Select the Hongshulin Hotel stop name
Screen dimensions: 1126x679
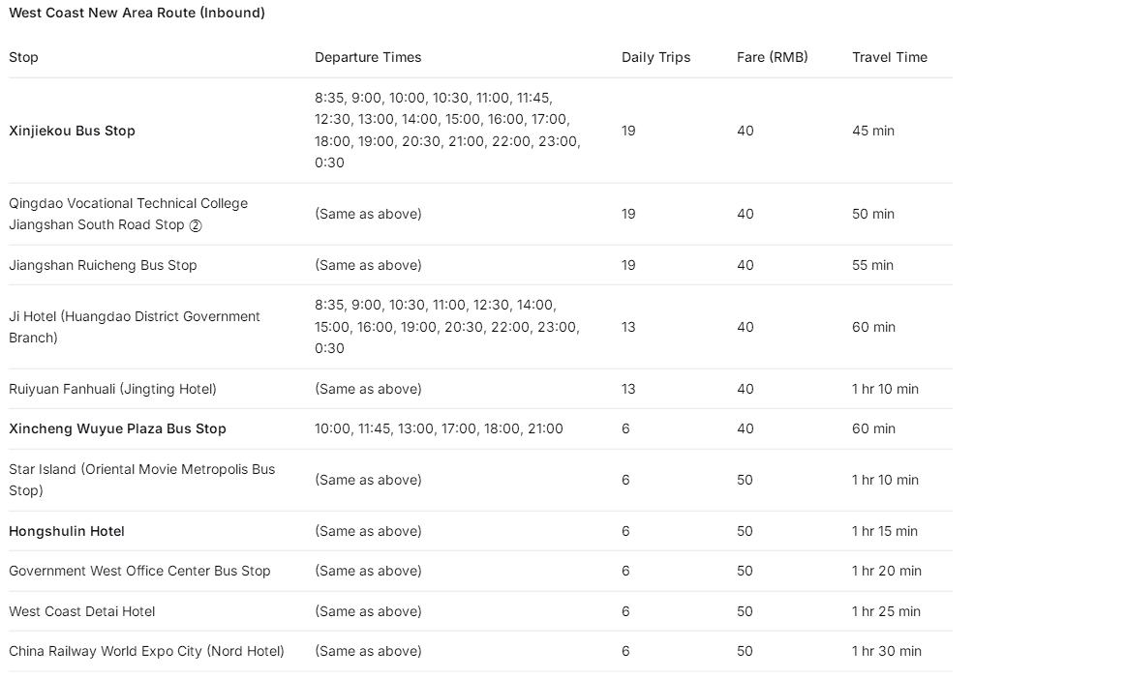pos(67,531)
